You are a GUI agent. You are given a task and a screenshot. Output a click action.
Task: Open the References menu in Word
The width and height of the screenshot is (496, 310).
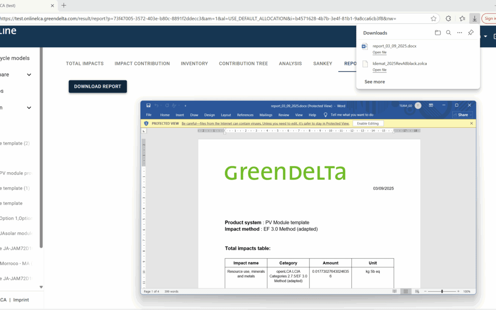point(245,115)
